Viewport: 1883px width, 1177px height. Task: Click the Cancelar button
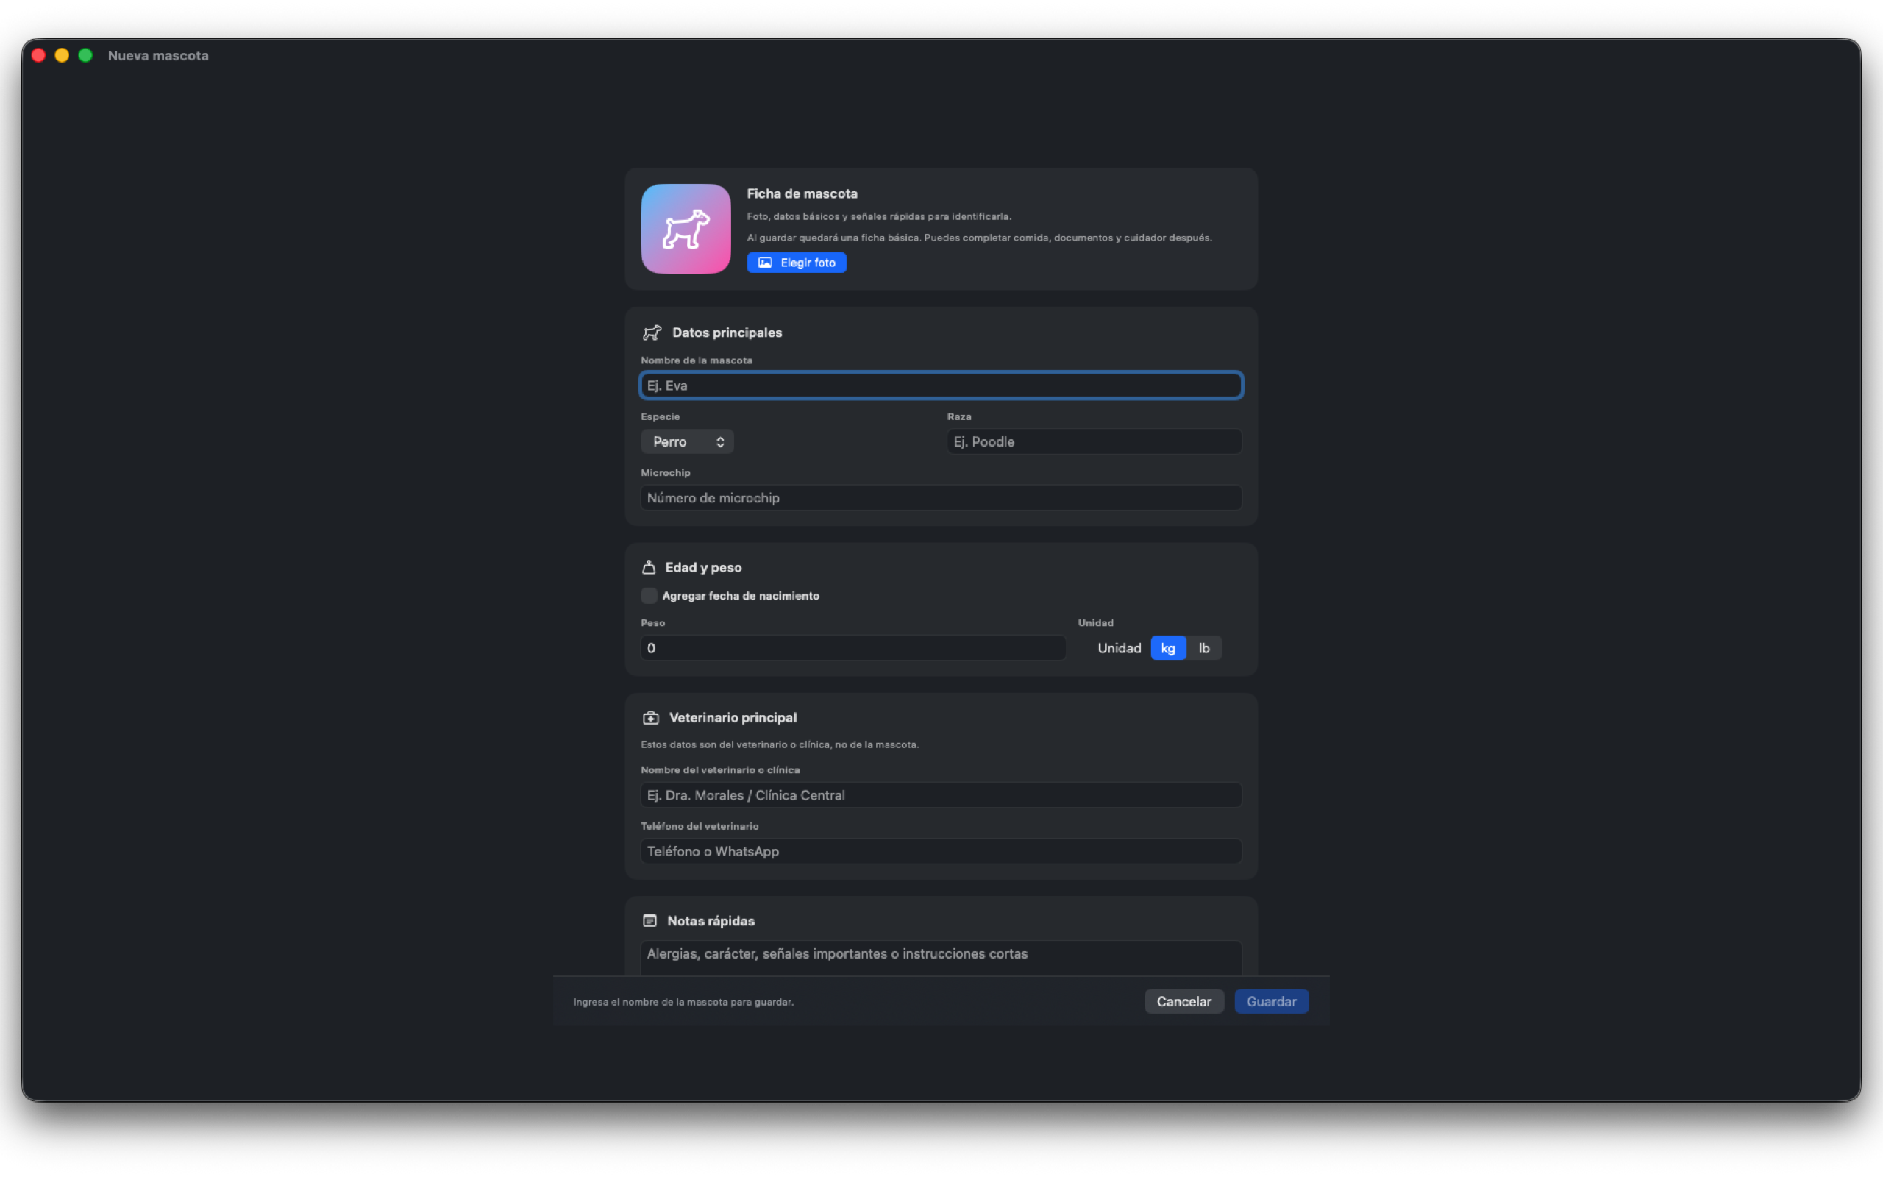(1183, 1001)
